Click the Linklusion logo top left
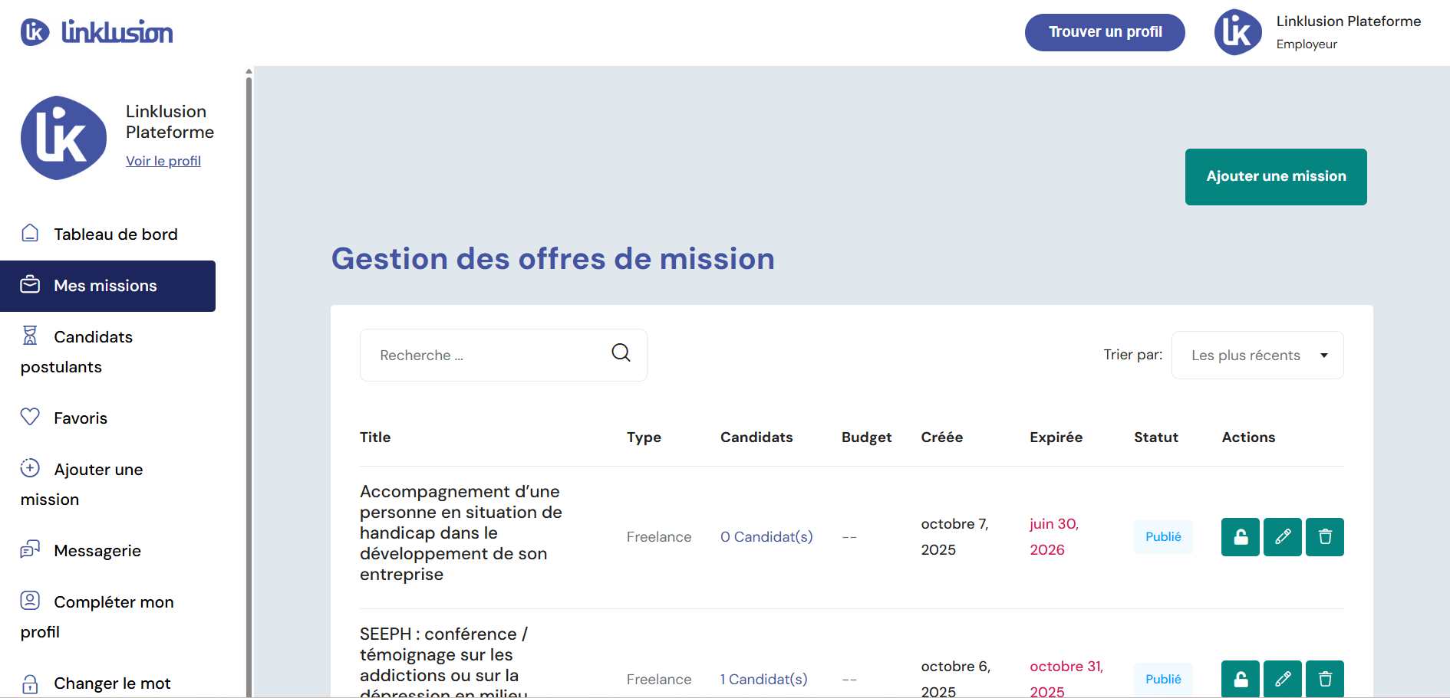Viewport: 1450px width, 698px height. (96, 31)
